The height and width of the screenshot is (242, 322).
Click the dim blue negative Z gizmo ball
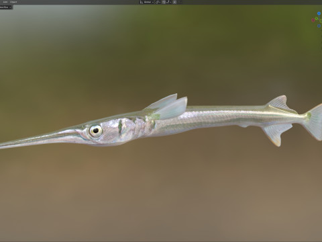(319, 26)
